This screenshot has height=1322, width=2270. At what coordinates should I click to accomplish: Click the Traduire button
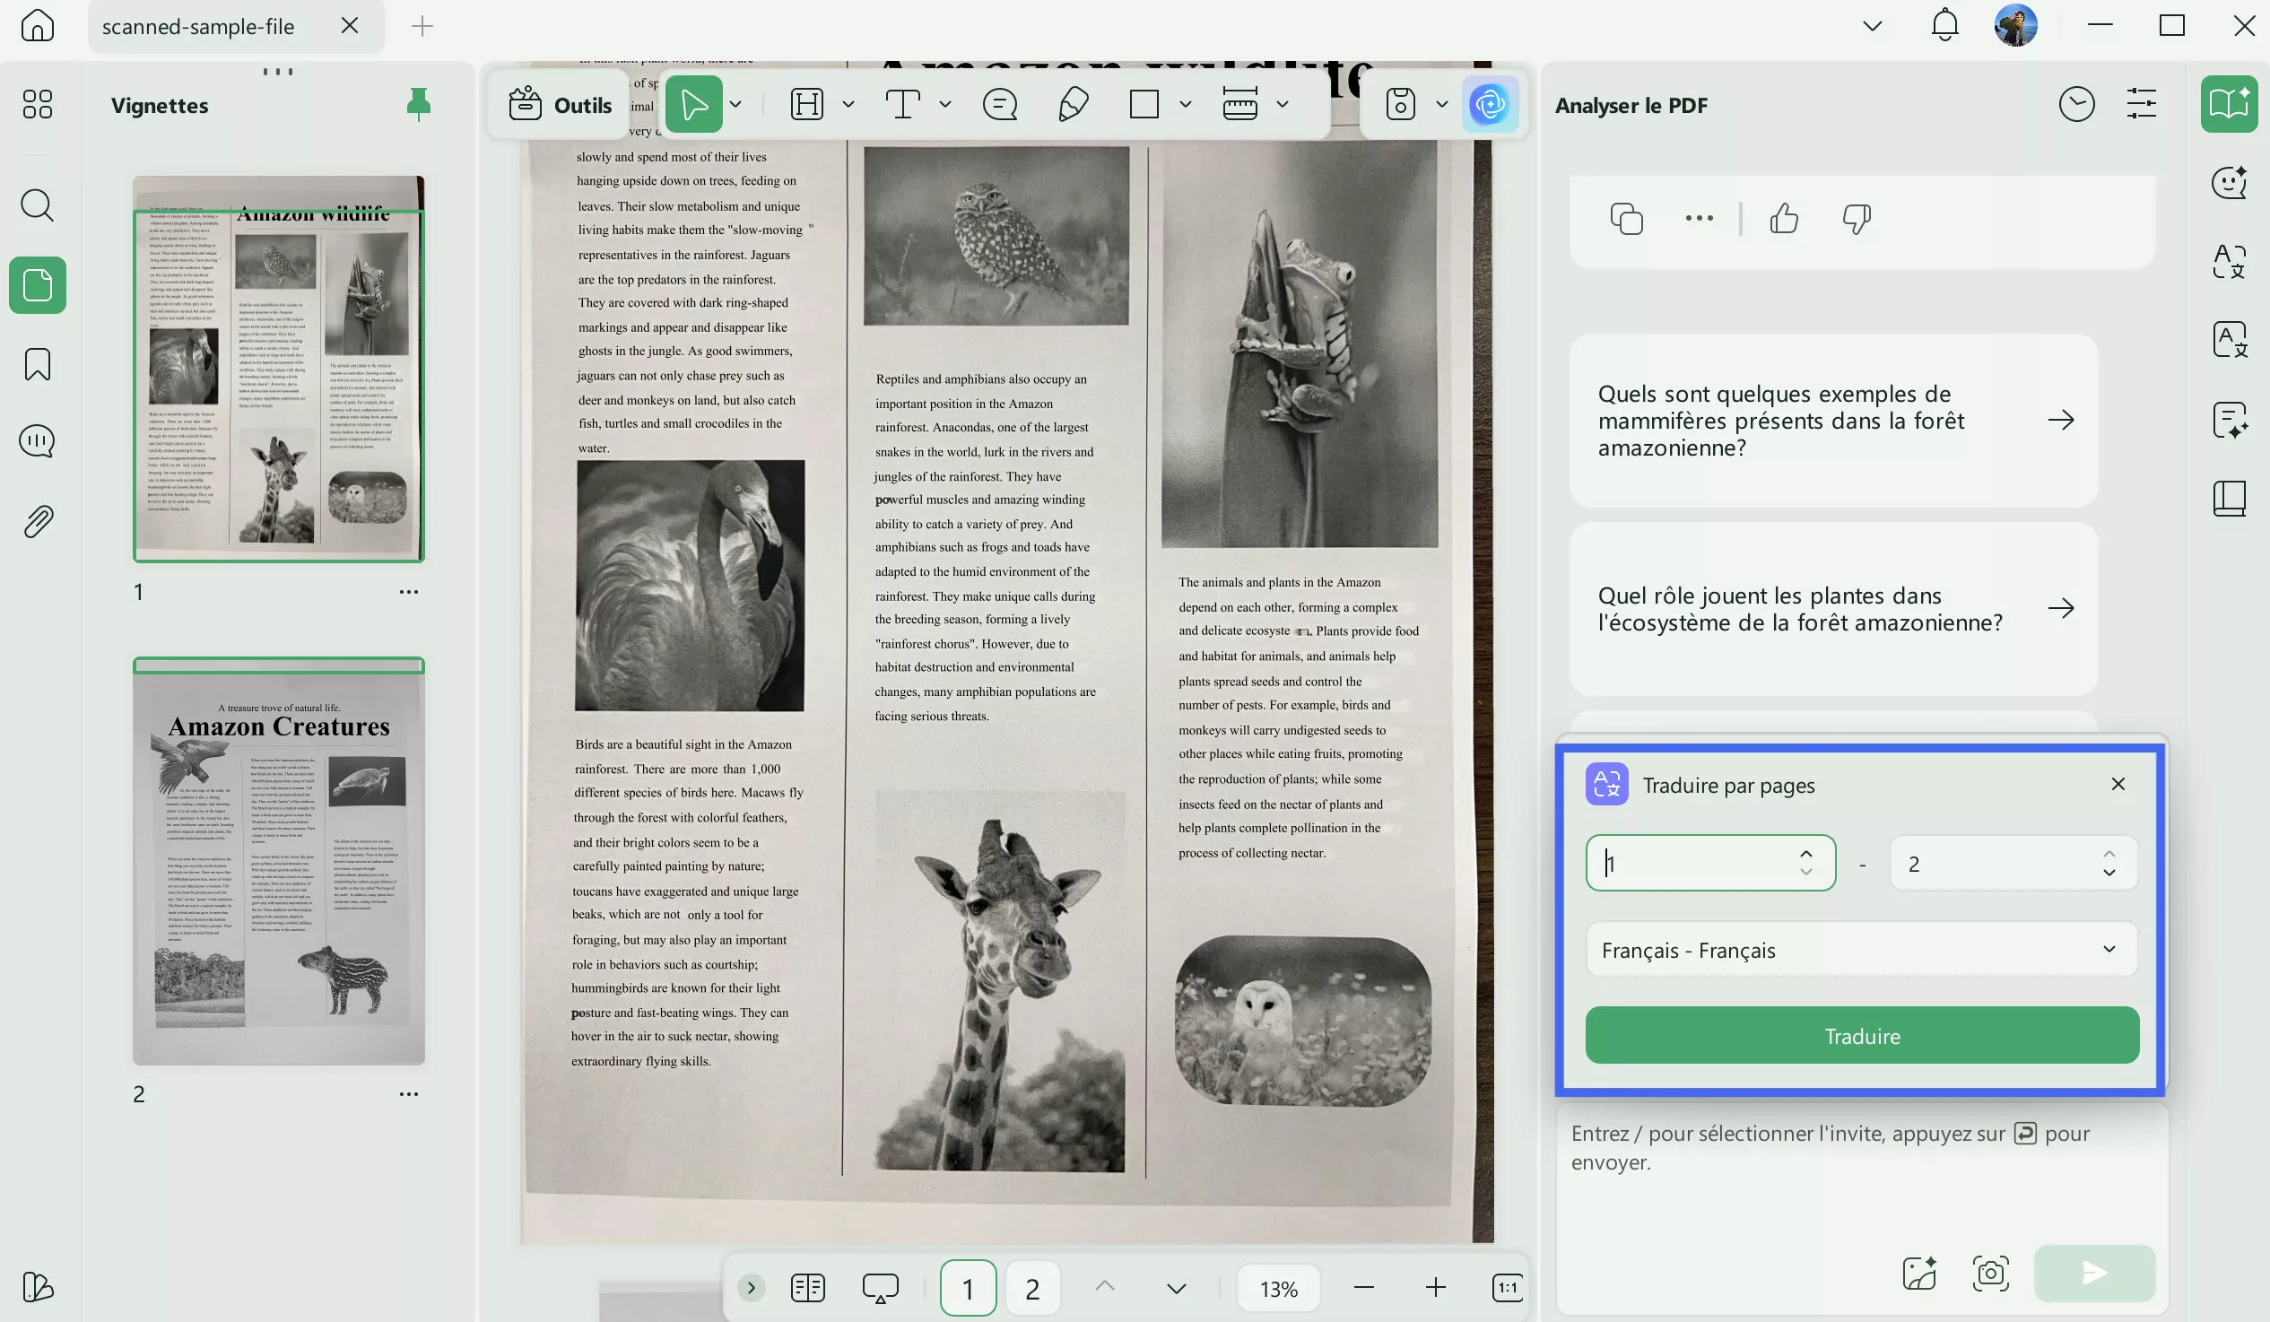(1860, 1035)
